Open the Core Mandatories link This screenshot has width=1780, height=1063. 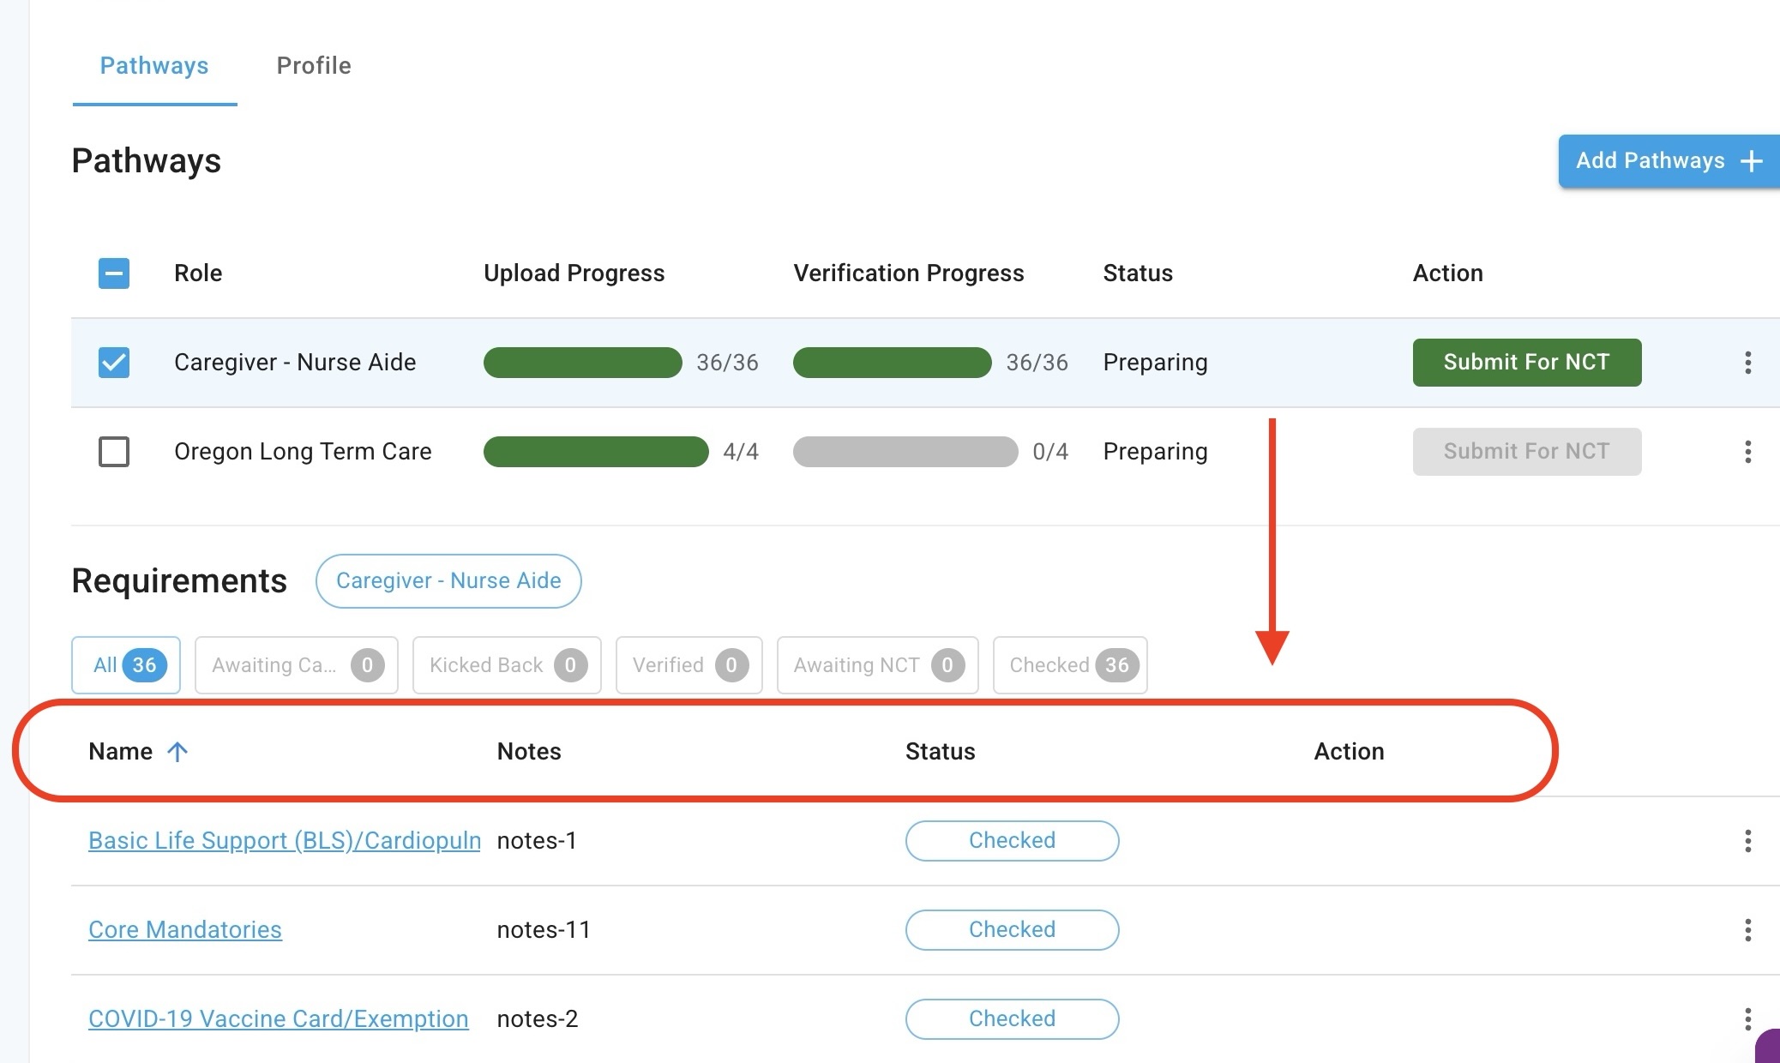coord(185,930)
